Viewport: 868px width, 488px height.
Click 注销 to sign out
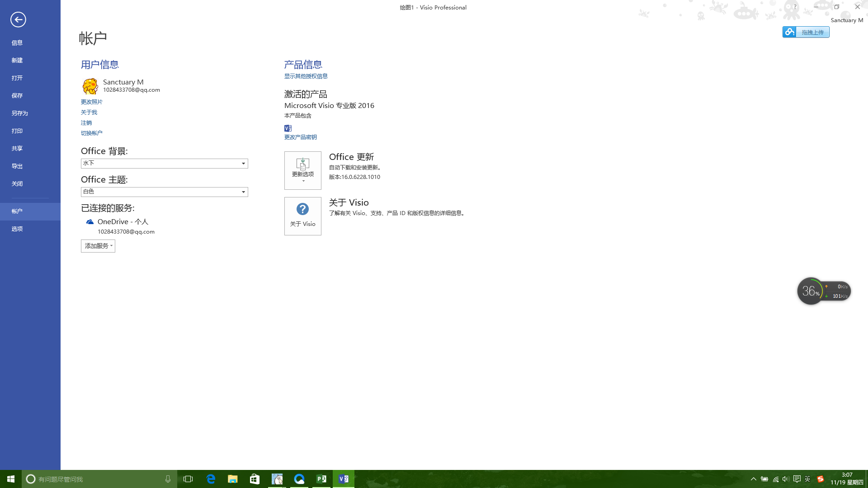coord(86,123)
